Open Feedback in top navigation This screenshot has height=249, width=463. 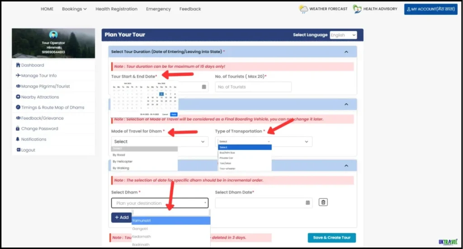tap(190, 9)
